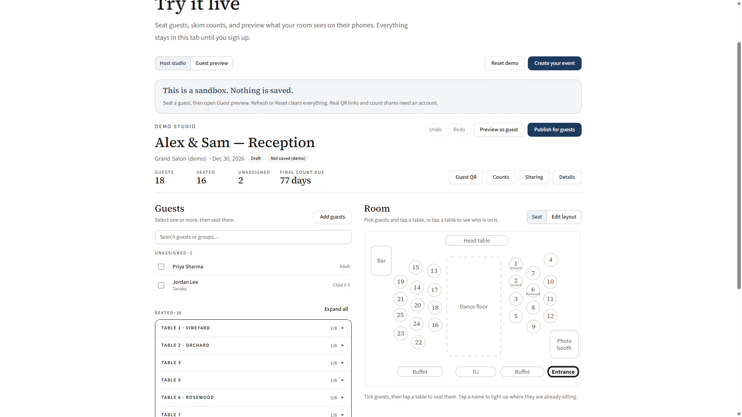
Task: Click Publish for guests button
Action: 555,130
